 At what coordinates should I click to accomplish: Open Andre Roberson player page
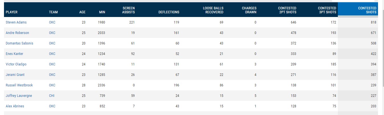pos(17,33)
